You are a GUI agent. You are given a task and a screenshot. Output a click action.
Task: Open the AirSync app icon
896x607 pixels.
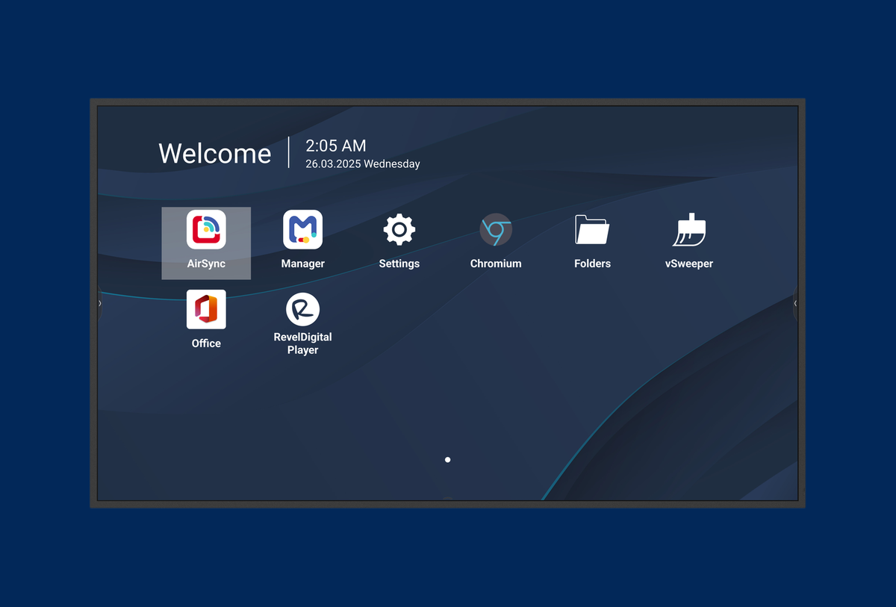pyautogui.click(x=206, y=230)
